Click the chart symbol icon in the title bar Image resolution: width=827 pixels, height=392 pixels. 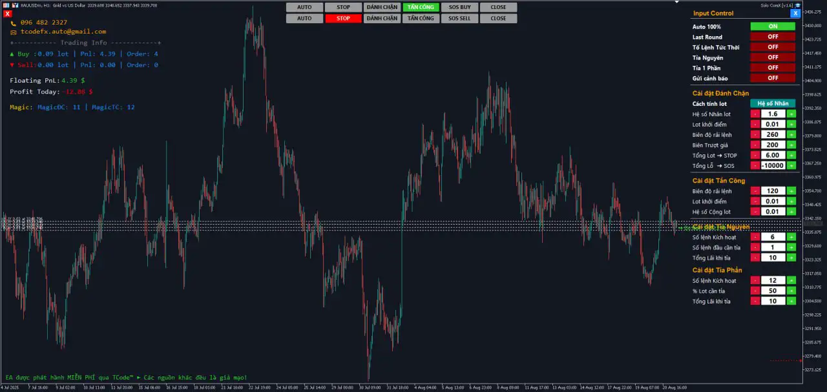(x=14, y=6)
